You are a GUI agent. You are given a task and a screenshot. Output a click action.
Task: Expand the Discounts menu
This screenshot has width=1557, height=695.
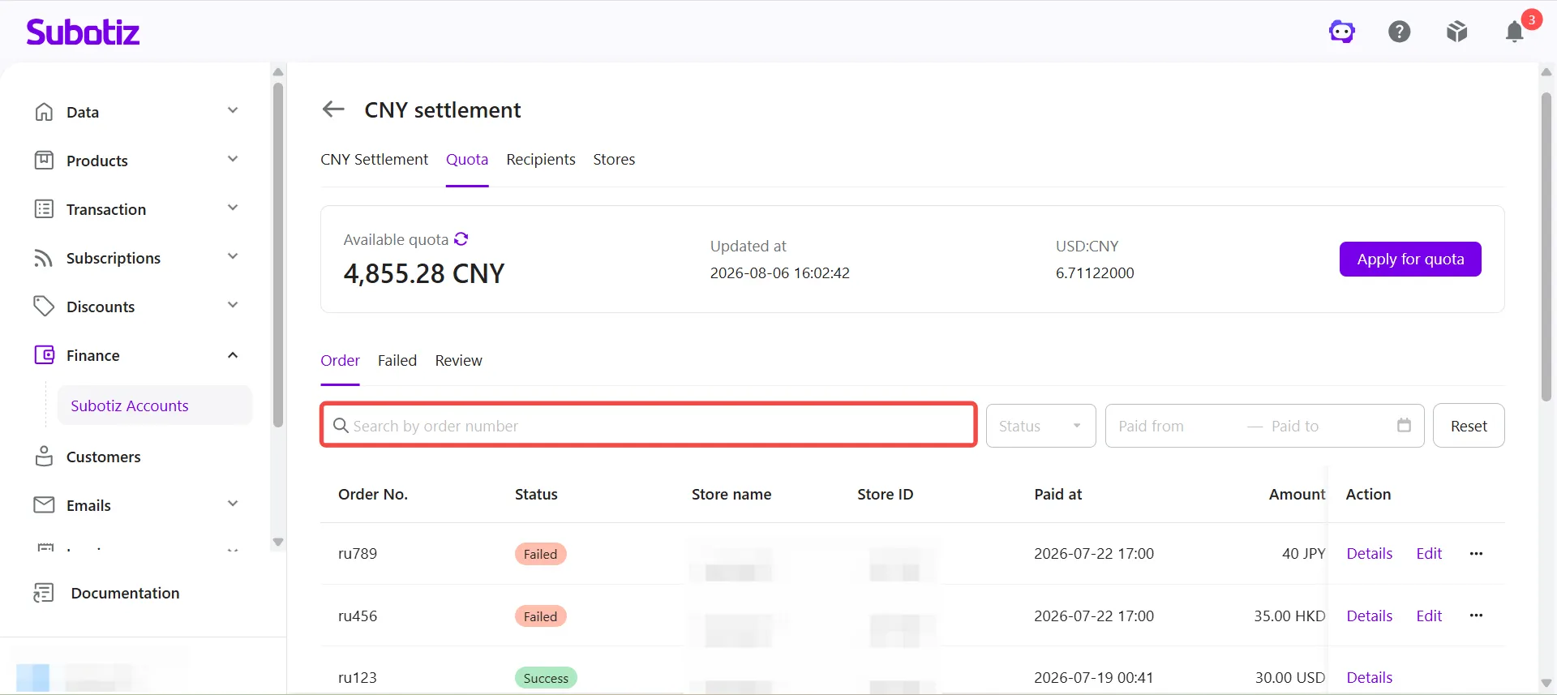233,305
